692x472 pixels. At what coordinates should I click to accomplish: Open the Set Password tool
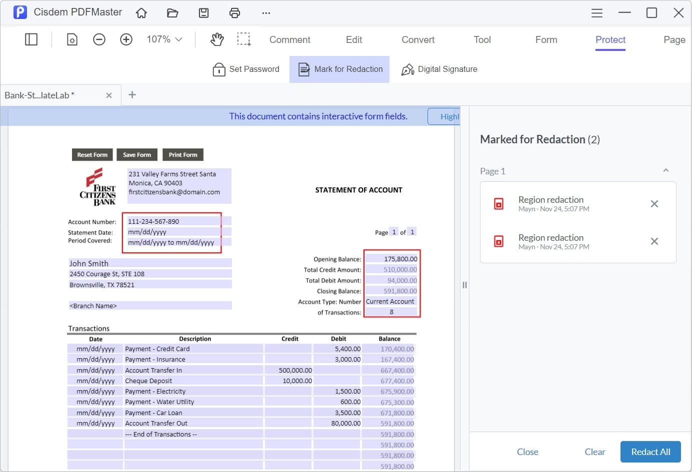pyautogui.click(x=246, y=69)
